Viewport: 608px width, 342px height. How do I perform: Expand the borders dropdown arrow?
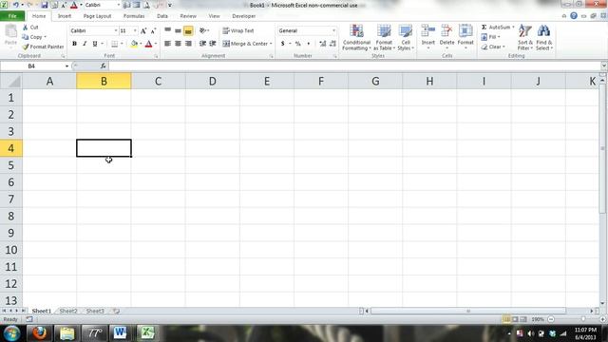click(122, 44)
